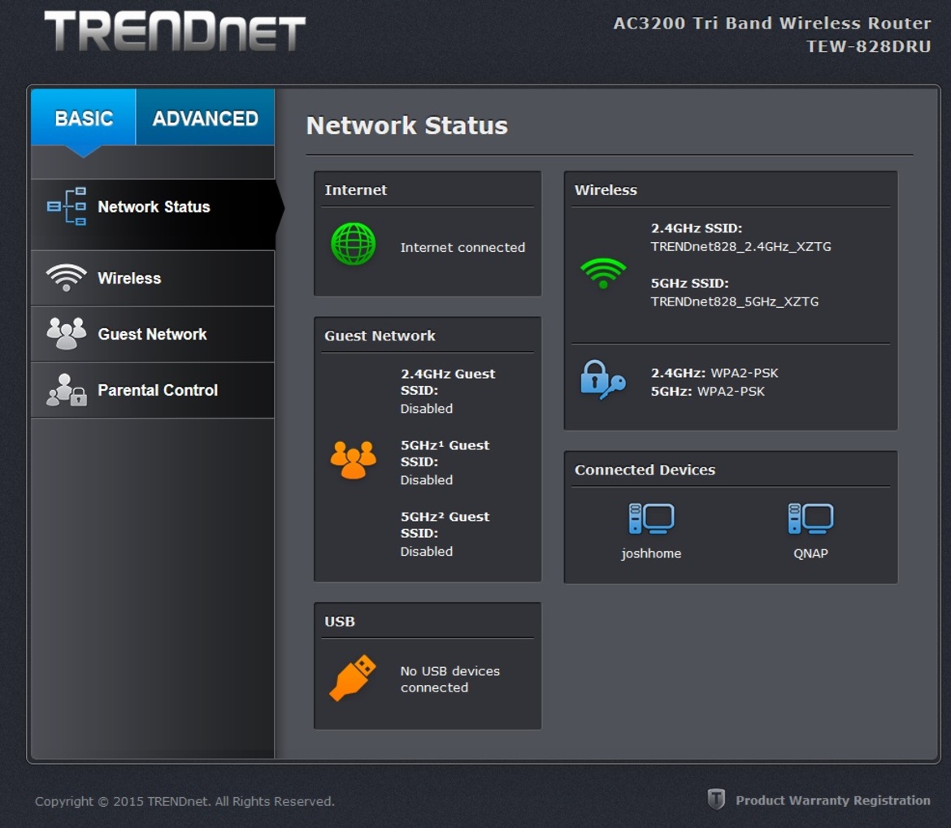This screenshot has height=828, width=951.
Task: Click Disabled under 2.4GHz Guest SSID
Action: tap(427, 409)
